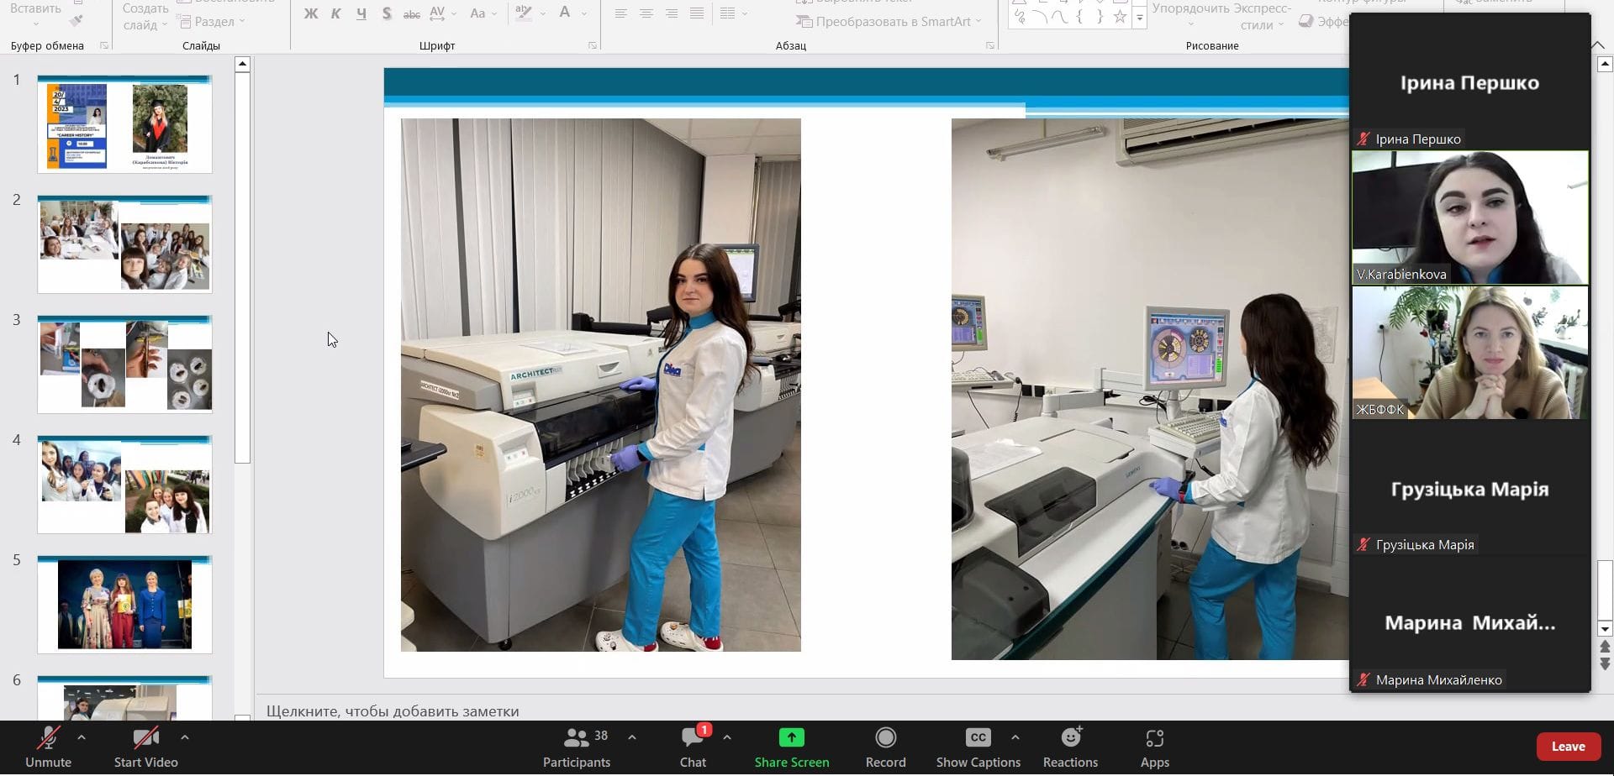The image size is (1614, 776).
Task: Unmute the microphone in Zoom
Action: [48, 747]
